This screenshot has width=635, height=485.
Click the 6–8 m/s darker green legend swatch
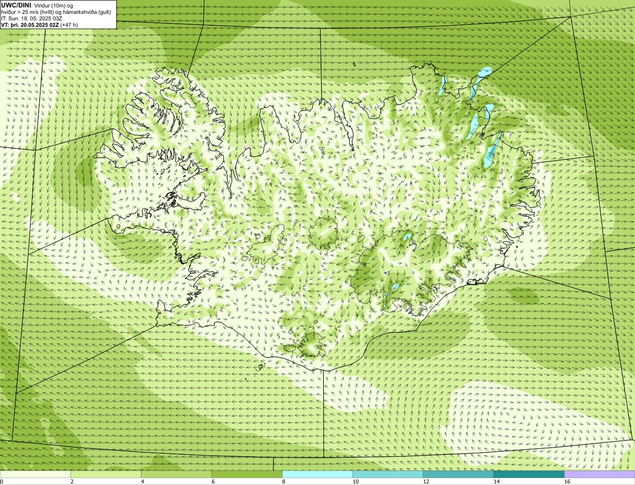pos(247,475)
